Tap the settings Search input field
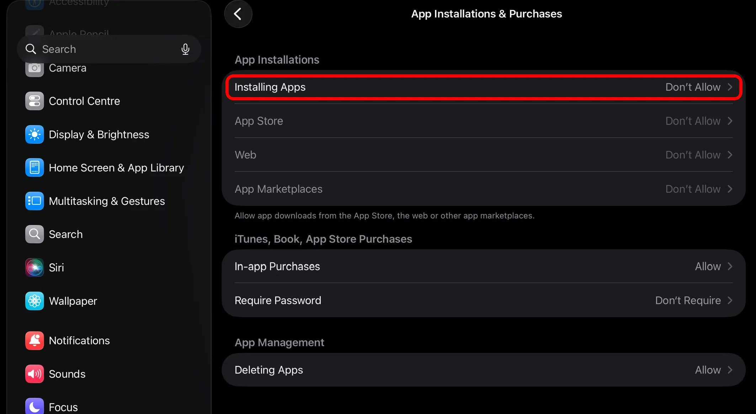The height and width of the screenshot is (414, 756). (x=109, y=49)
